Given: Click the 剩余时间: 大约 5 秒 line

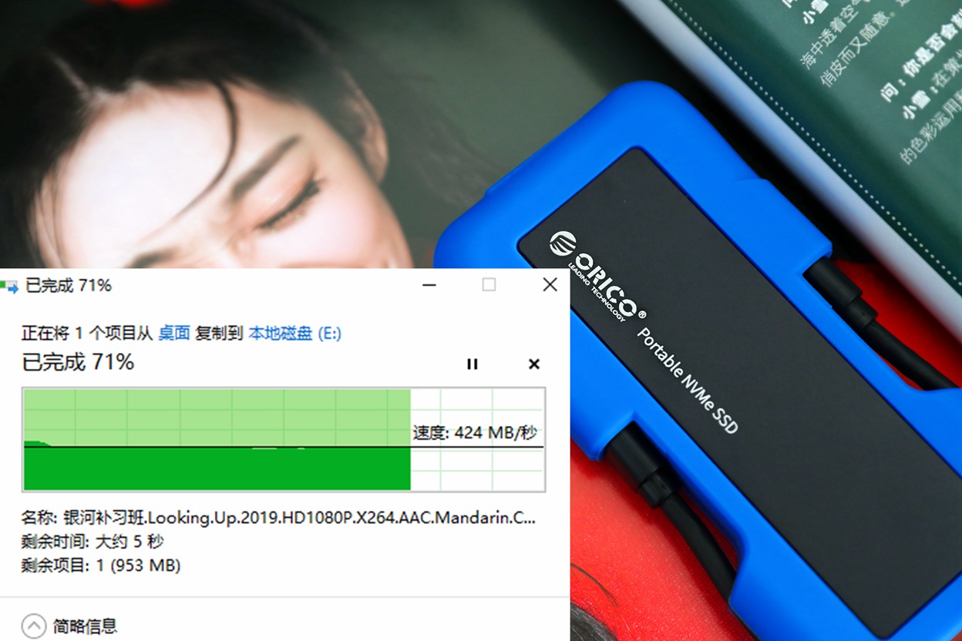Looking at the screenshot, I should click(x=92, y=542).
